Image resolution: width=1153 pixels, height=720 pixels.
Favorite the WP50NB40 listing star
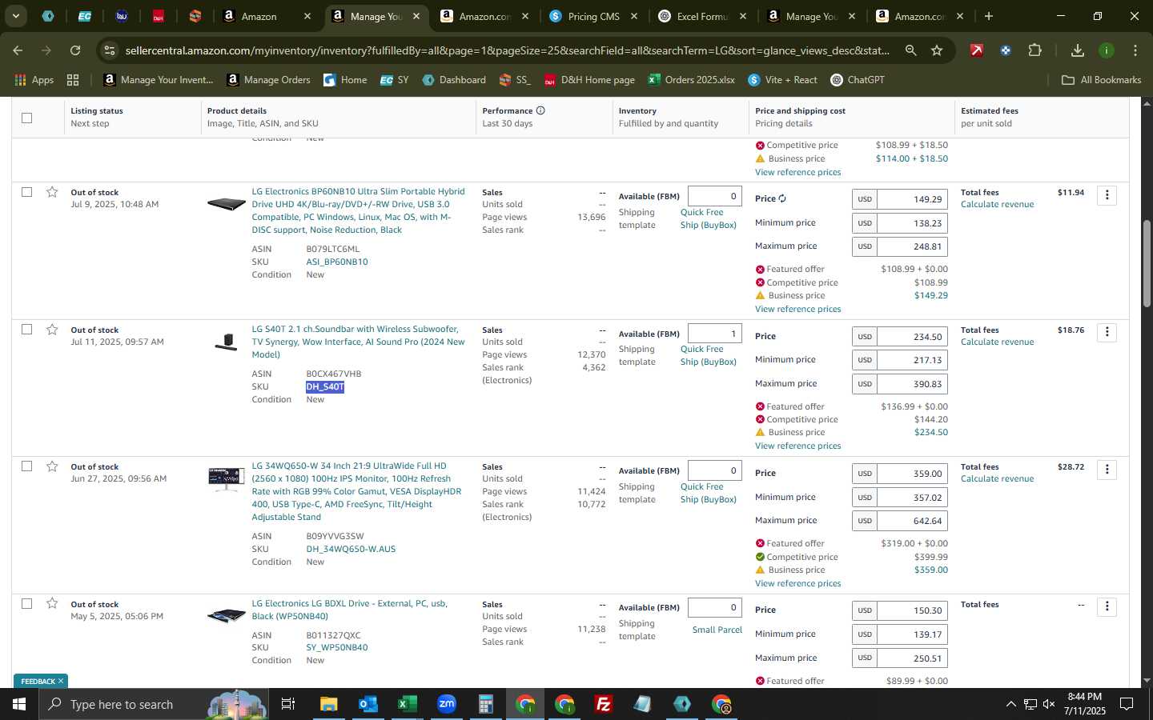tap(52, 603)
